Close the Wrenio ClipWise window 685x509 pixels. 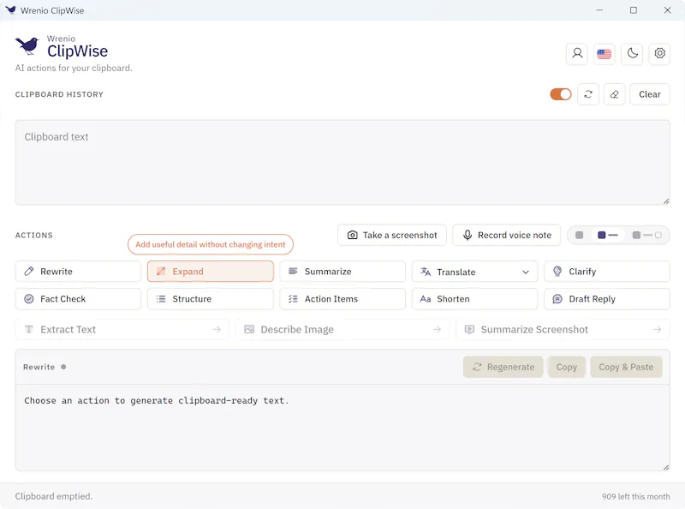667,10
